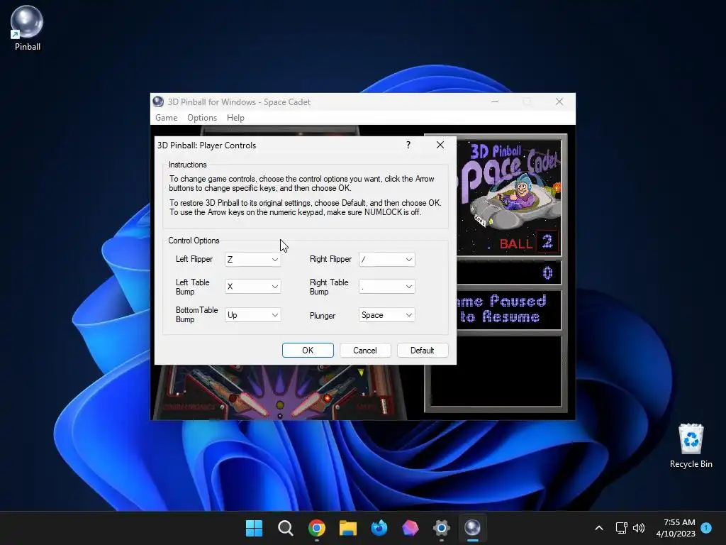Screen dimensions: 726x545
Task: Restore settings with the Default button
Action: (423, 351)
